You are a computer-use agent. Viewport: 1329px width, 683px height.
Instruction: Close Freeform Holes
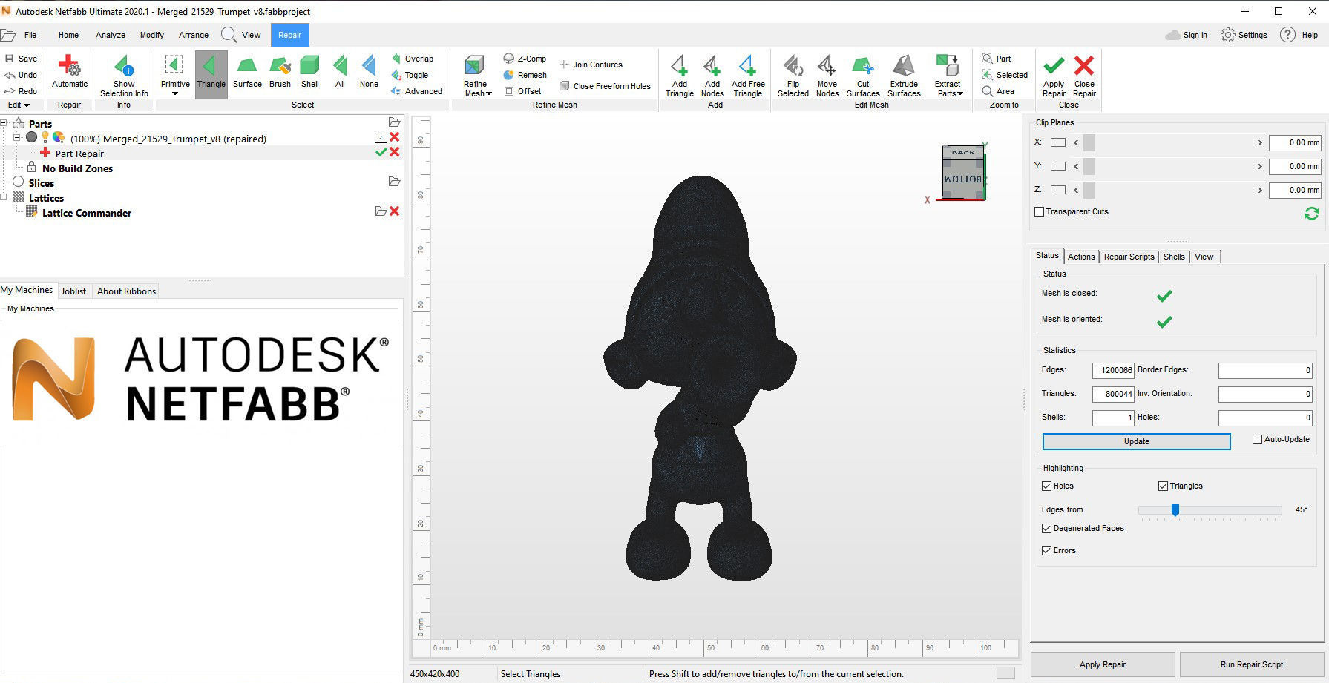pyautogui.click(x=605, y=86)
